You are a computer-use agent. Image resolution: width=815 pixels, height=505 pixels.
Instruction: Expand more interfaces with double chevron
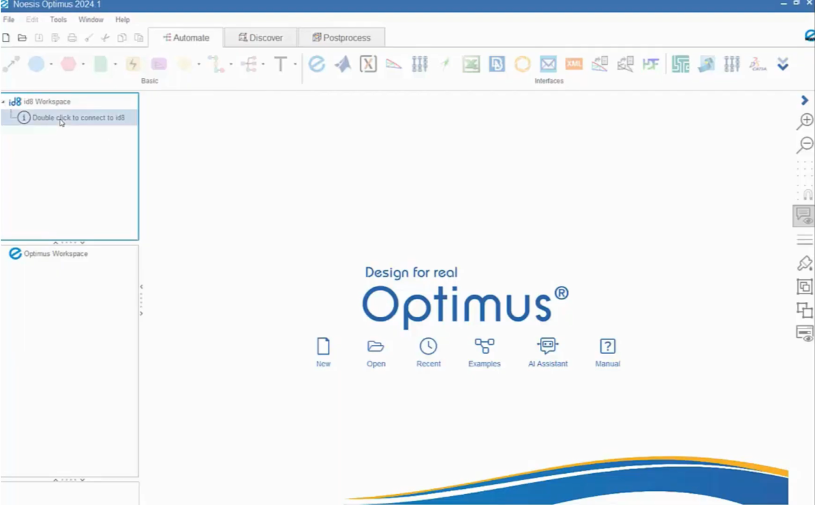[783, 64]
